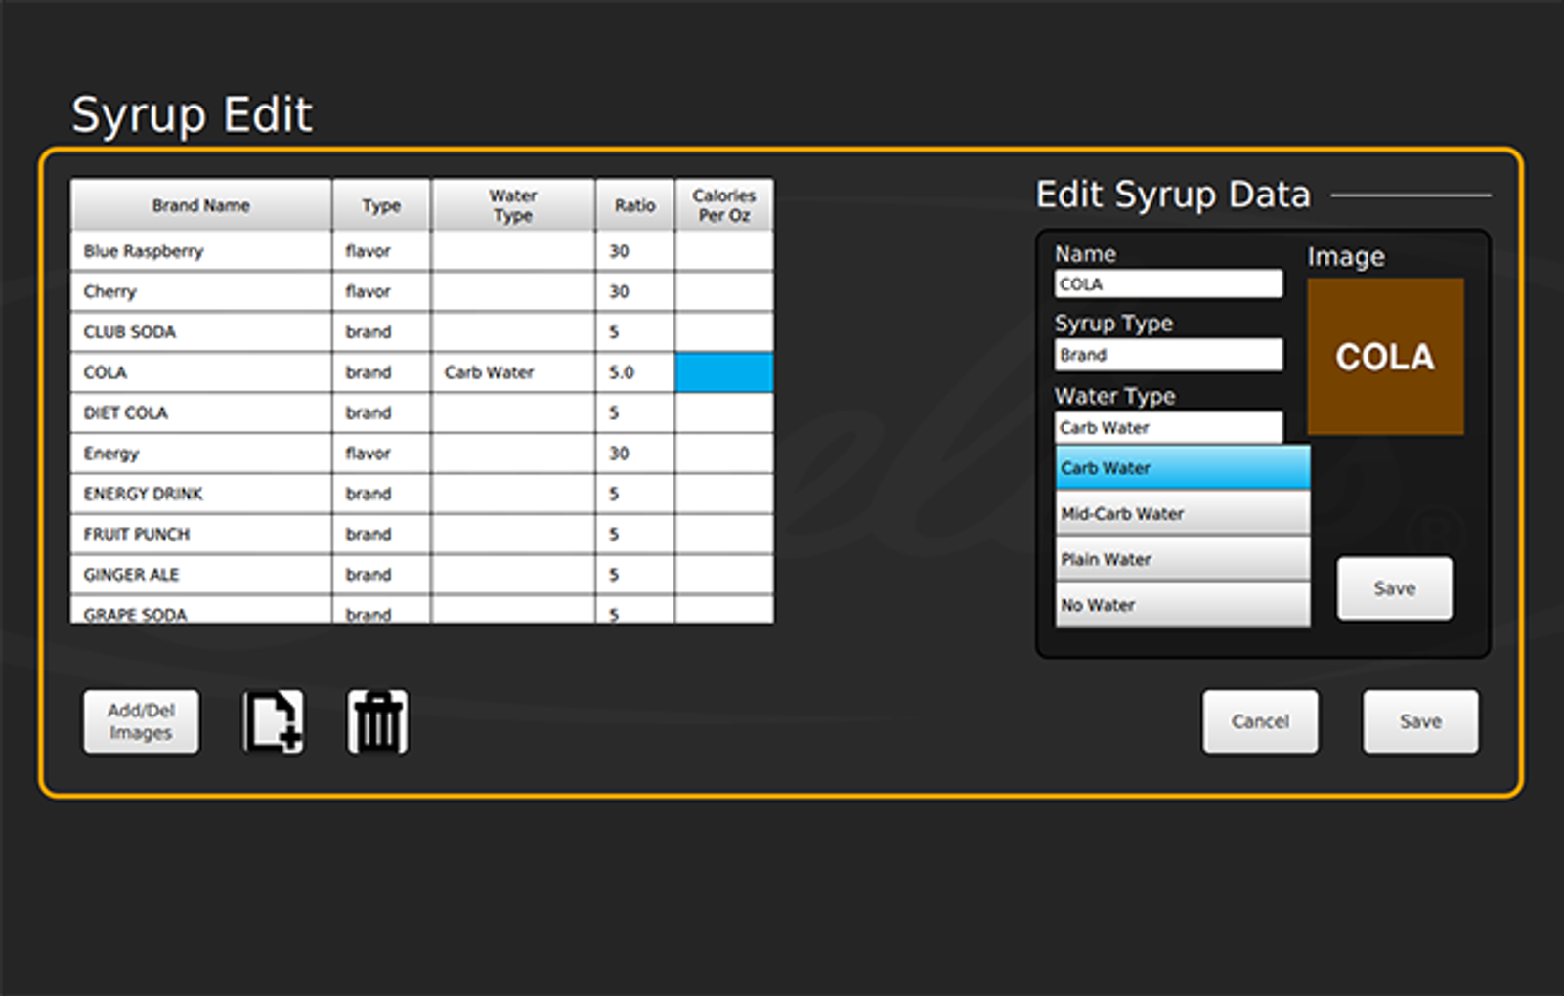The width and height of the screenshot is (1564, 996).
Task: Click the ratio 30 cell for Blue Raspberry
Action: 634,251
